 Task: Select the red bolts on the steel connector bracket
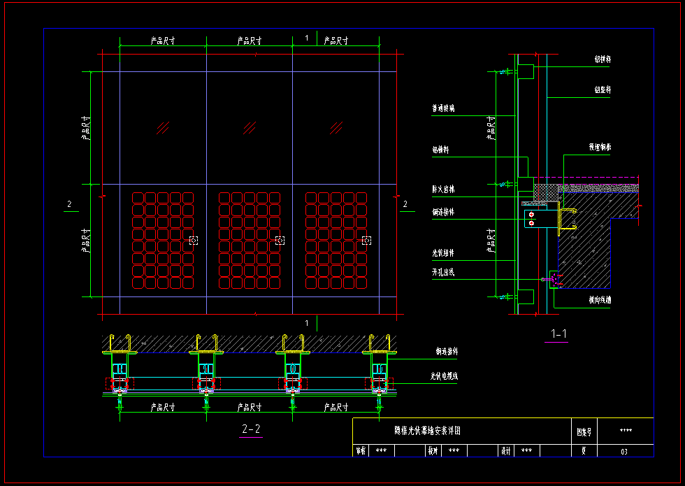[x=532, y=218]
